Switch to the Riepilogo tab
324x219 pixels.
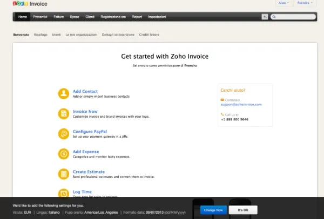point(40,35)
